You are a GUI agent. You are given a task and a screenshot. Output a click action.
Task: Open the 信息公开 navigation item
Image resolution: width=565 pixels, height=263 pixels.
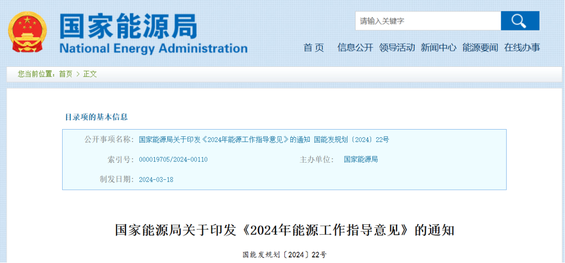point(355,47)
